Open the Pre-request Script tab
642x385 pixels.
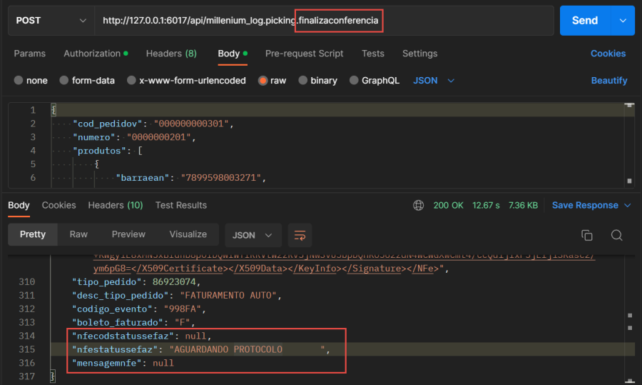[x=304, y=54]
